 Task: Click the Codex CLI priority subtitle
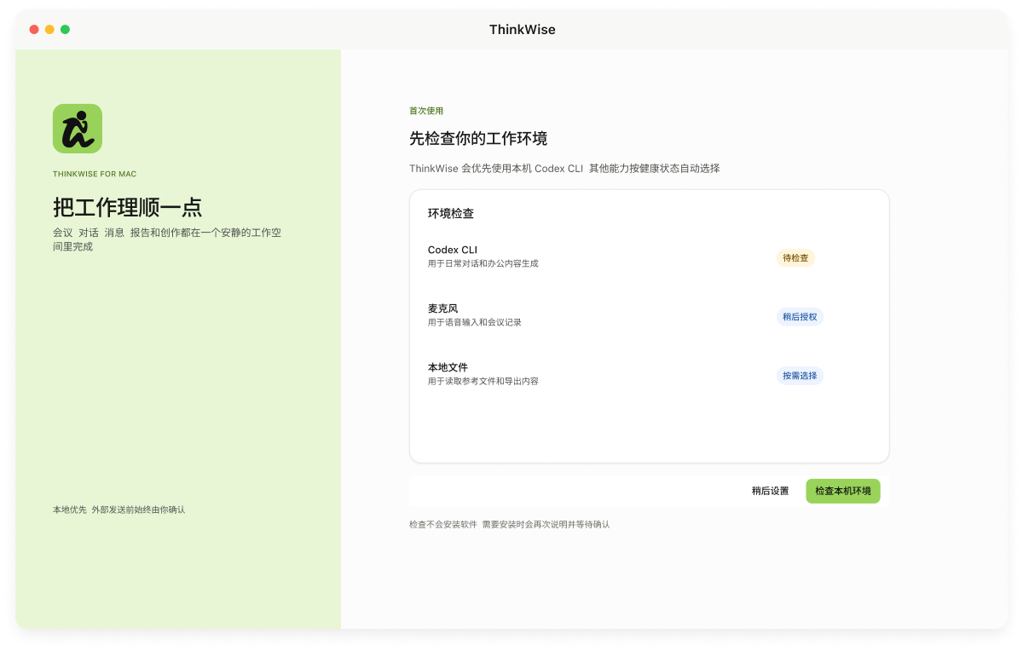point(564,168)
